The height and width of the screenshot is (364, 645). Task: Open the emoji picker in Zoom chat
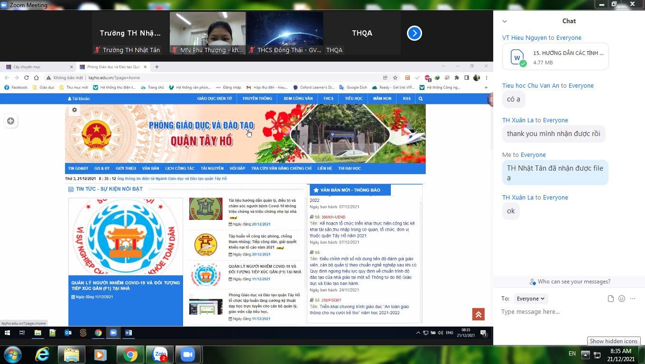click(621, 298)
